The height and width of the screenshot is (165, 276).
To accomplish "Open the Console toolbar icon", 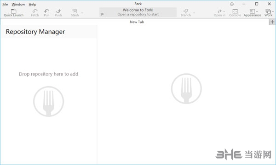I will coord(235,11).
